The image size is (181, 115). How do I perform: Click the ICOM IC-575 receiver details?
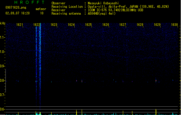point(116,10)
